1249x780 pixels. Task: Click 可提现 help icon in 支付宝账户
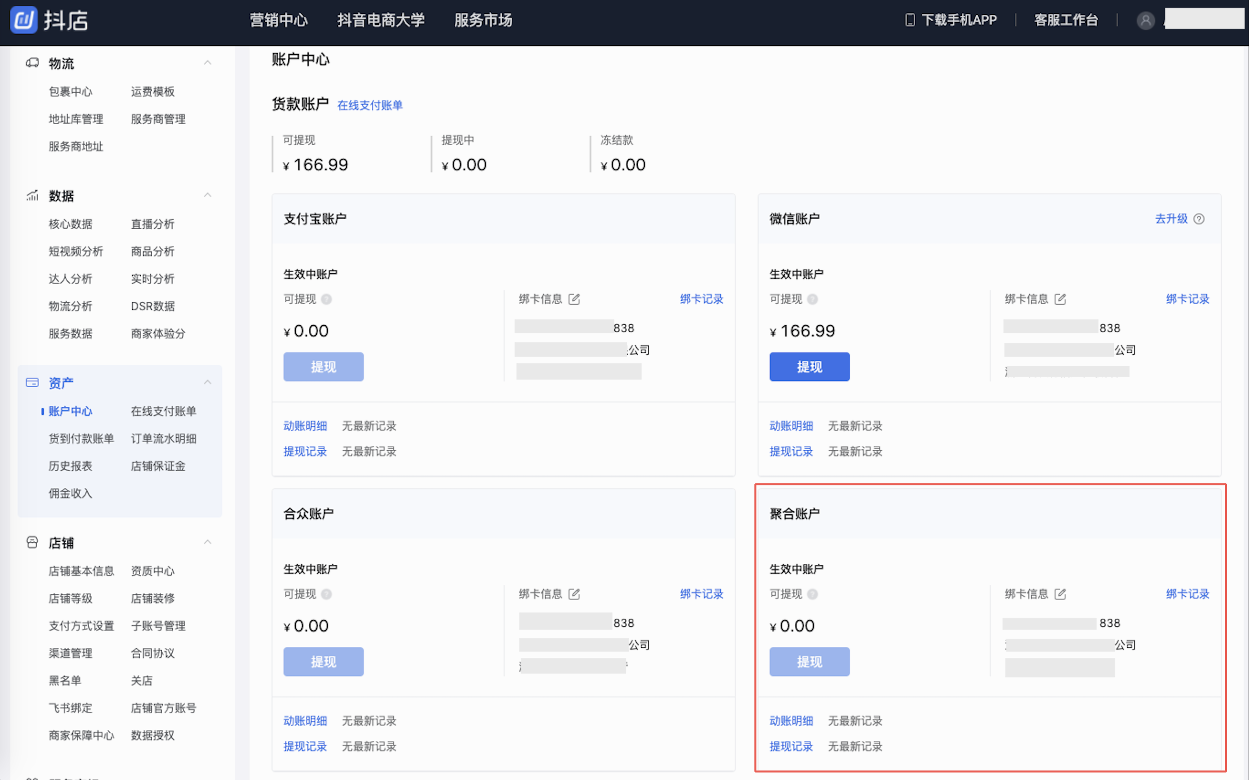pos(326,299)
